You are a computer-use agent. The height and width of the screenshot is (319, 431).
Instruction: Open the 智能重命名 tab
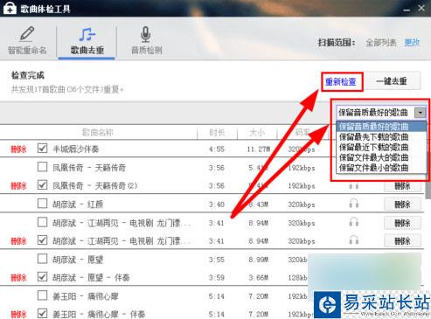point(27,40)
